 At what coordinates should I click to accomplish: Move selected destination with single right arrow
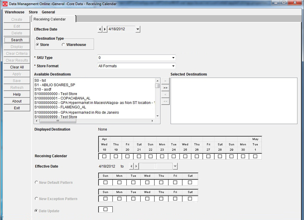(165, 81)
